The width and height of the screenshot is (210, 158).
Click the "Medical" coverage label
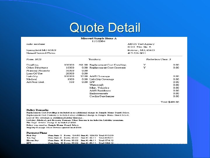32,79
